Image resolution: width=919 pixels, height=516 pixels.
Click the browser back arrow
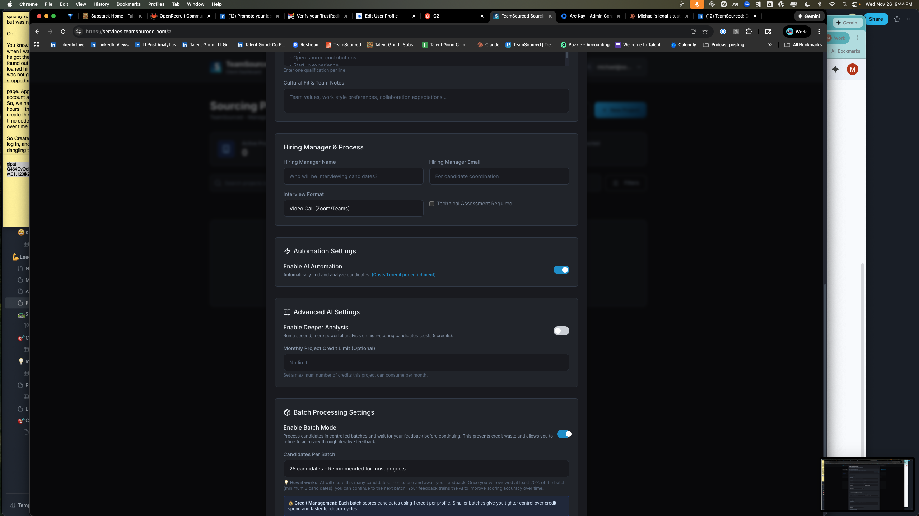click(x=37, y=32)
